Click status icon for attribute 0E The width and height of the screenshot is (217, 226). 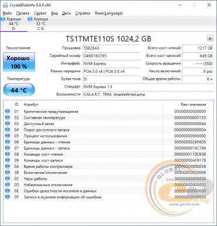8,191
